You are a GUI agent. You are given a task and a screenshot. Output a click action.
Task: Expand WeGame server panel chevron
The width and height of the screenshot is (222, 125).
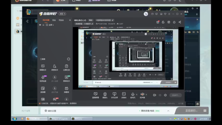[x=168, y=111]
